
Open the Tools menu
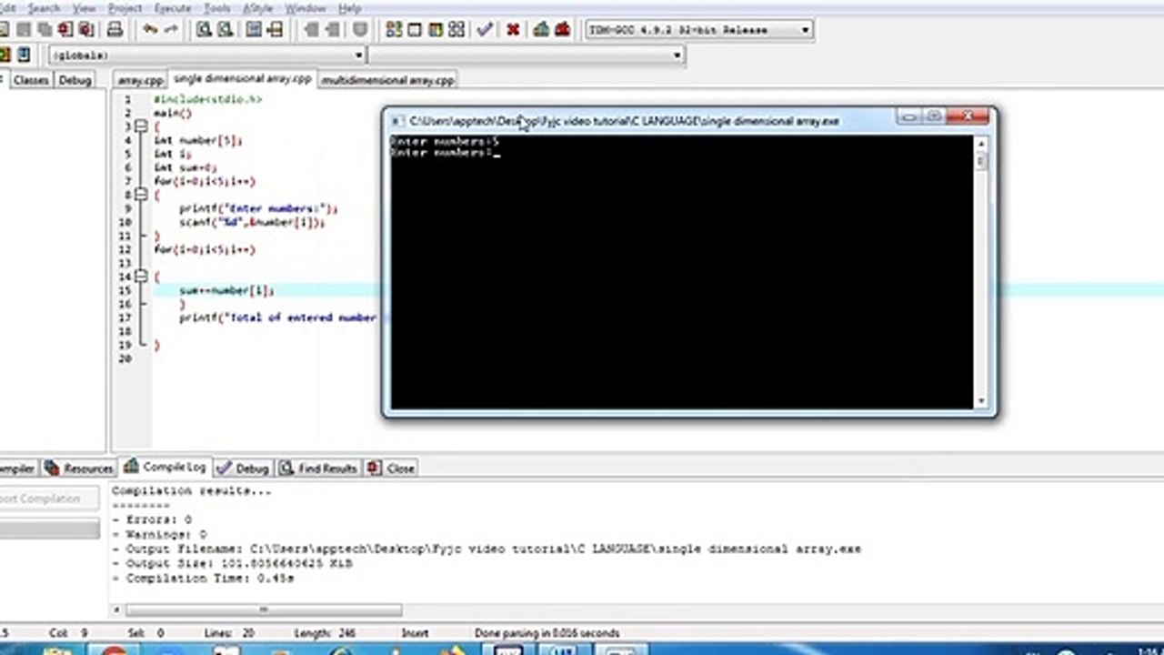click(x=216, y=8)
